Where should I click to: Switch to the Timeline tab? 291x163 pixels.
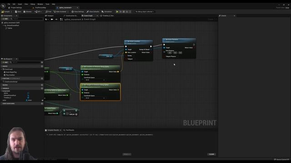coord(107,16)
